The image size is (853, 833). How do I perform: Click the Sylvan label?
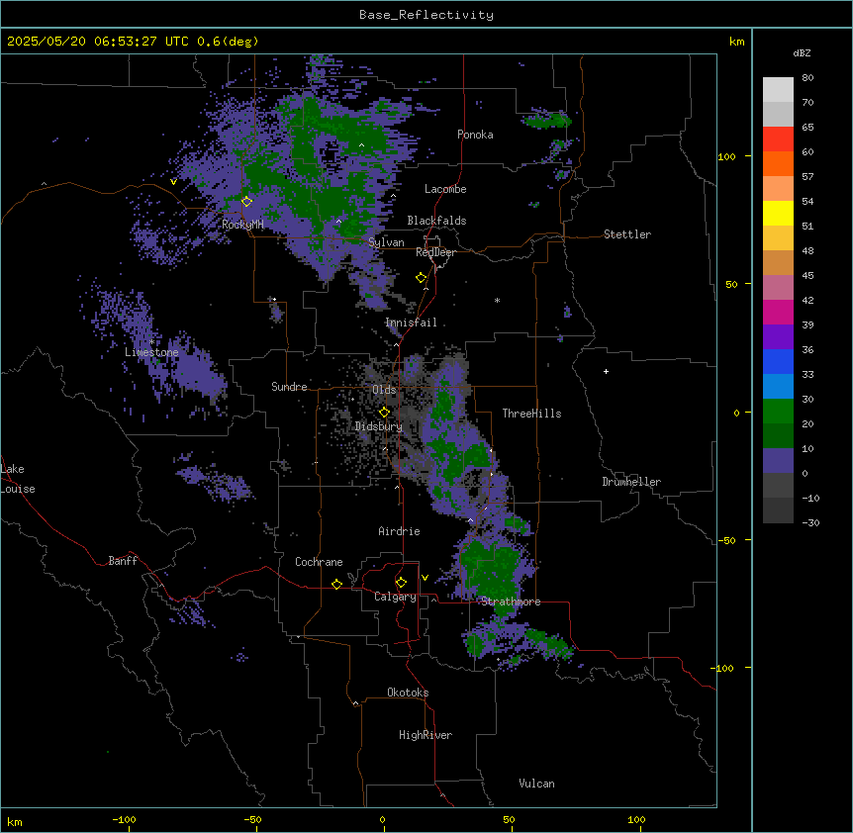click(x=386, y=242)
